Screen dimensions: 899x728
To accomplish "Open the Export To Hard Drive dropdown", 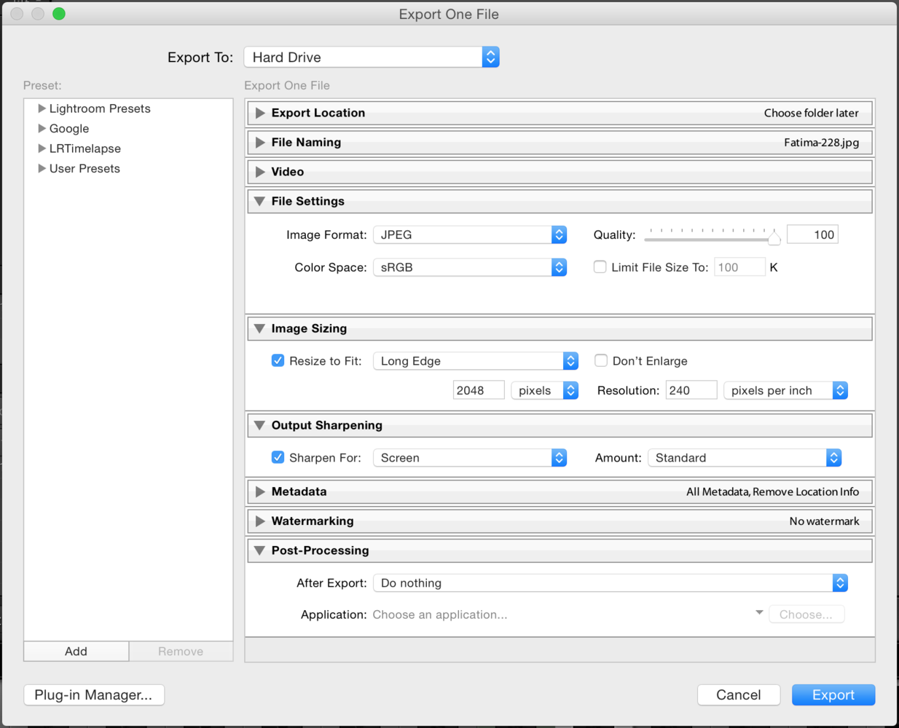I will tap(372, 58).
